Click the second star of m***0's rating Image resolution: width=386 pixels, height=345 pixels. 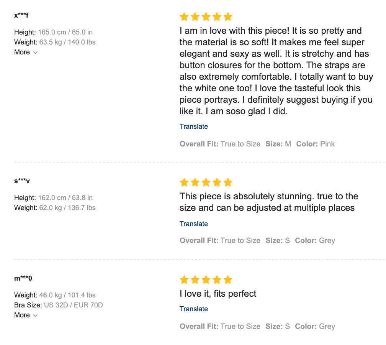tap(195, 280)
